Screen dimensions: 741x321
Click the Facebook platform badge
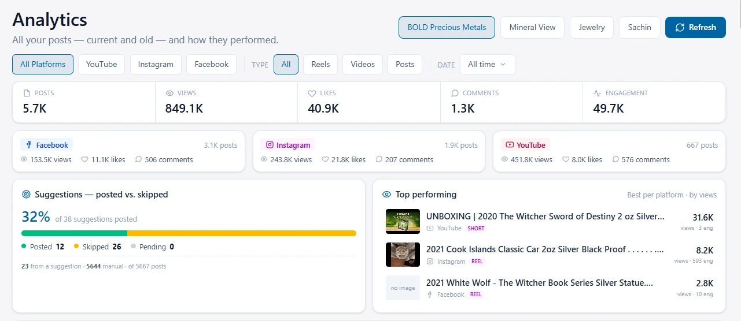[x=46, y=145]
